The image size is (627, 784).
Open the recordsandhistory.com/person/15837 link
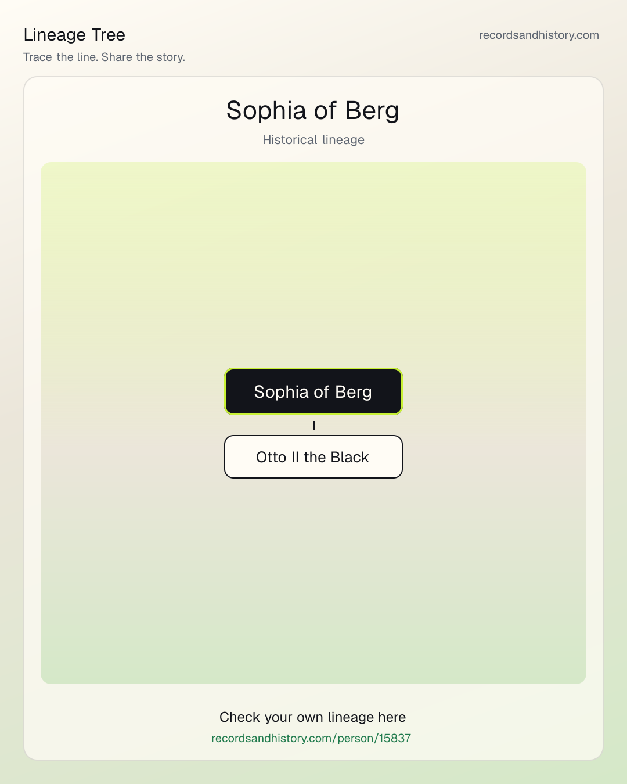pos(311,738)
